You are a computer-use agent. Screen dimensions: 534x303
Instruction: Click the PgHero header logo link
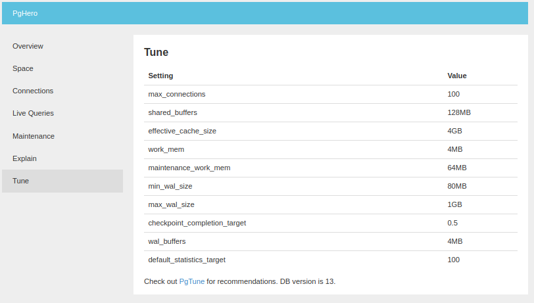pos(25,13)
